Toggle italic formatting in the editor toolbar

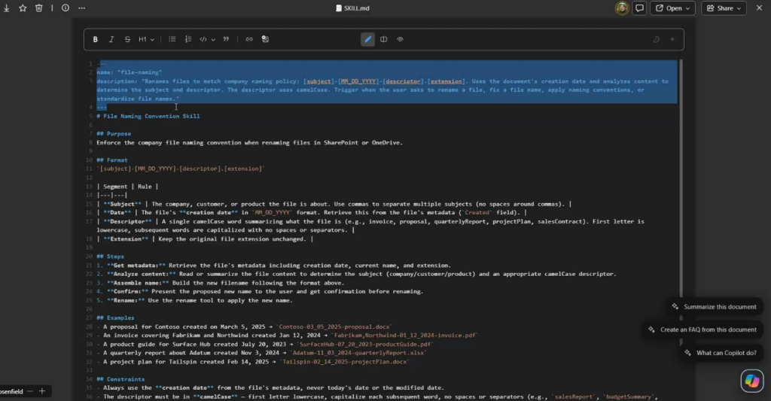coord(111,39)
